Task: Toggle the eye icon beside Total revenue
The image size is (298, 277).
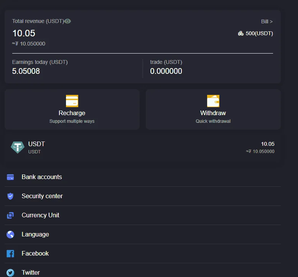Action: coord(68,21)
